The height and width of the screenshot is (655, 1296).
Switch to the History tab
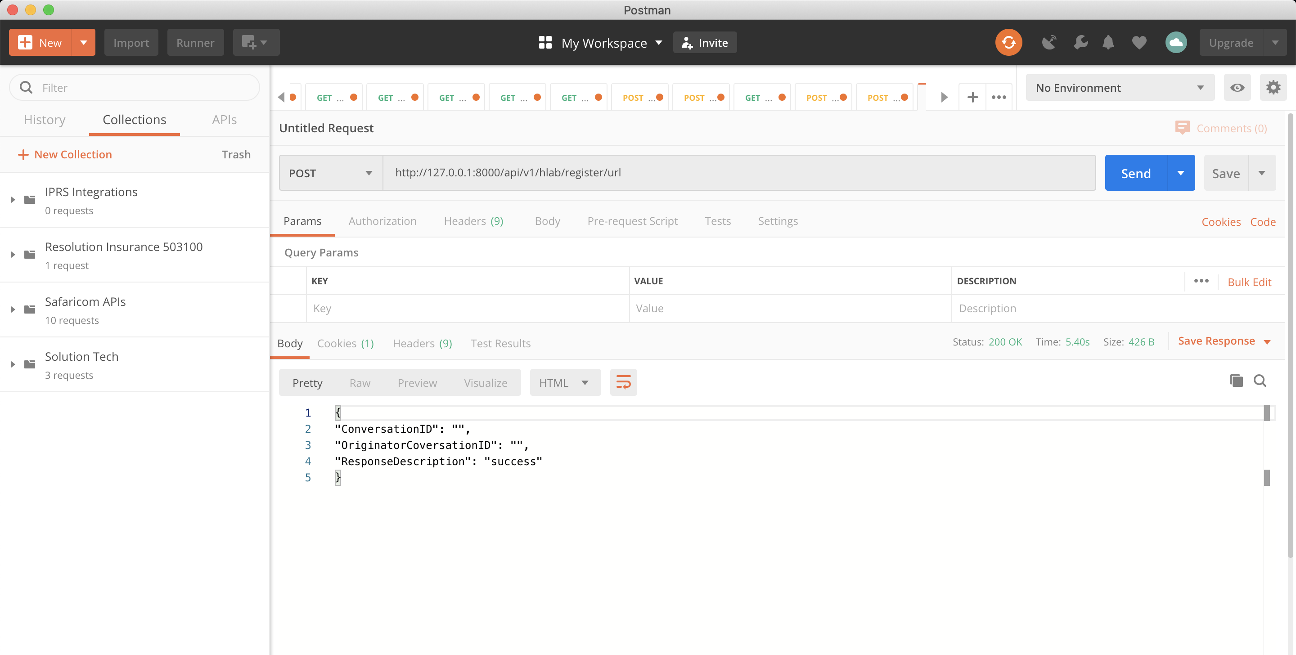pos(44,120)
